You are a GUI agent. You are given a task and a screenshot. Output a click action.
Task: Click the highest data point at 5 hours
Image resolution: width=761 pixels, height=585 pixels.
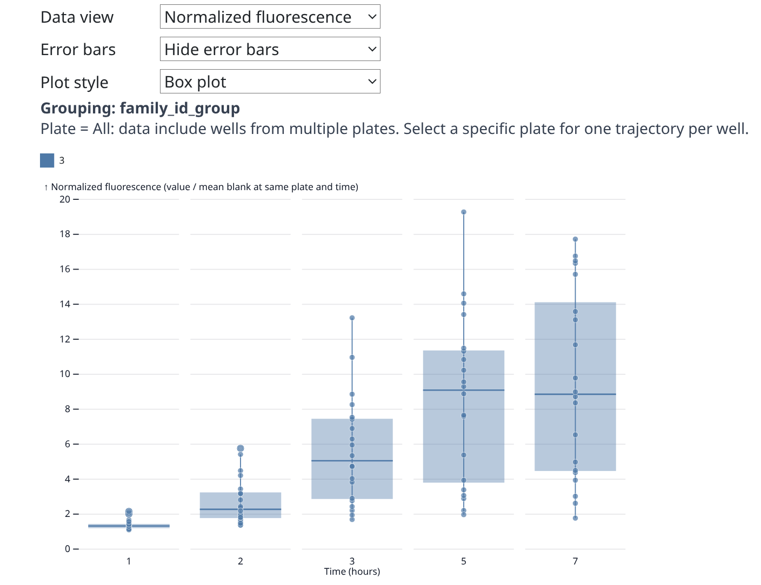pyautogui.click(x=464, y=212)
